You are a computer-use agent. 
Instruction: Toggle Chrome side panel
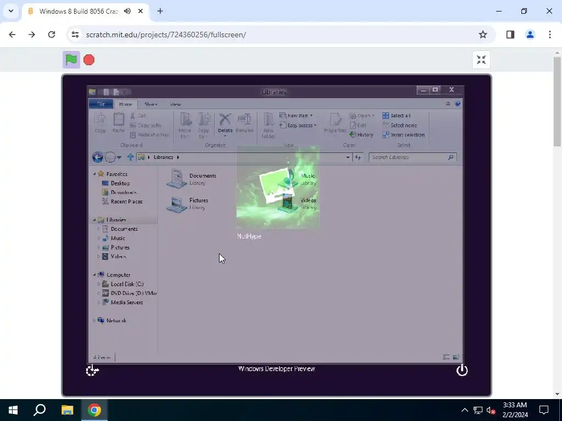coord(510,35)
